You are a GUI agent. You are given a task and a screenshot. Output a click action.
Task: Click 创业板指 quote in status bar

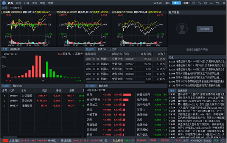pos(121,140)
